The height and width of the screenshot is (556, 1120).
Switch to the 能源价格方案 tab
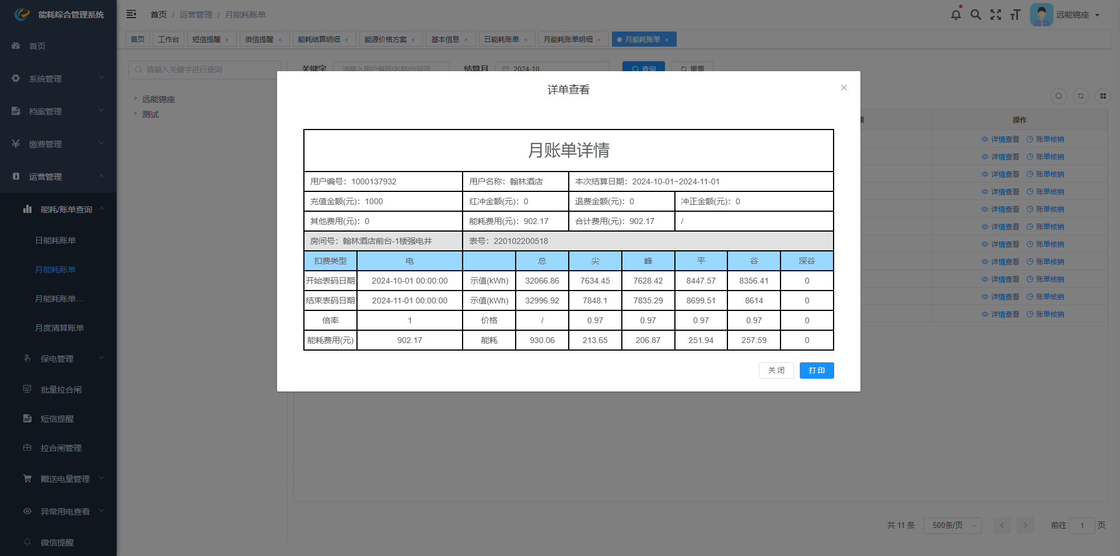(x=385, y=39)
